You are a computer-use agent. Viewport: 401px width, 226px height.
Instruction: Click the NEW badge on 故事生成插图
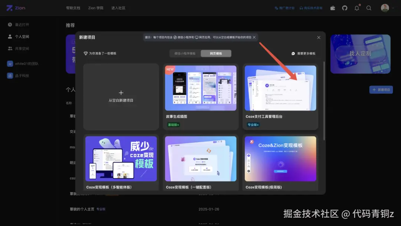[x=170, y=69]
